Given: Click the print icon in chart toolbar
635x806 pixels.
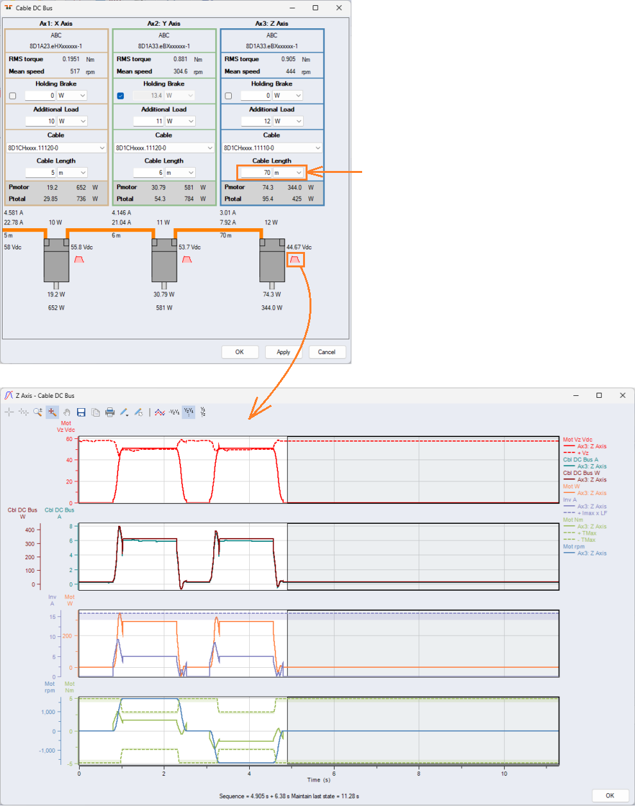Looking at the screenshot, I should pos(110,412).
